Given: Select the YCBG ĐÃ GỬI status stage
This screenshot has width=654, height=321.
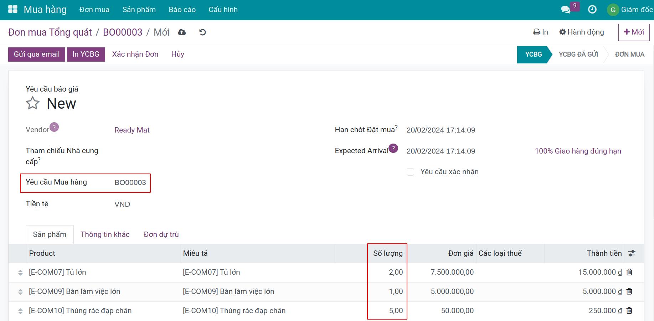Looking at the screenshot, I should (x=578, y=55).
